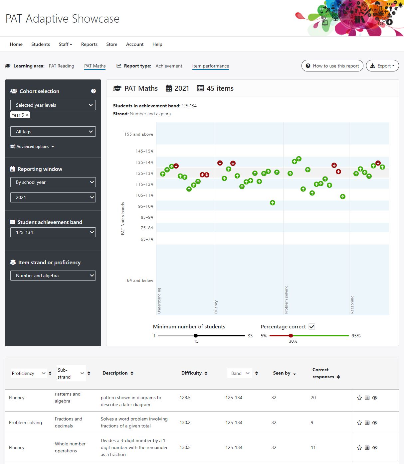Open the Help menu item
The height and width of the screenshot is (464, 404).
[157, 44]
